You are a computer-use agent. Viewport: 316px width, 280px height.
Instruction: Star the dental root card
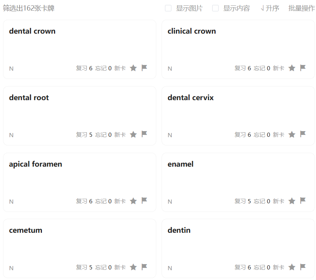tap(133, 135)
